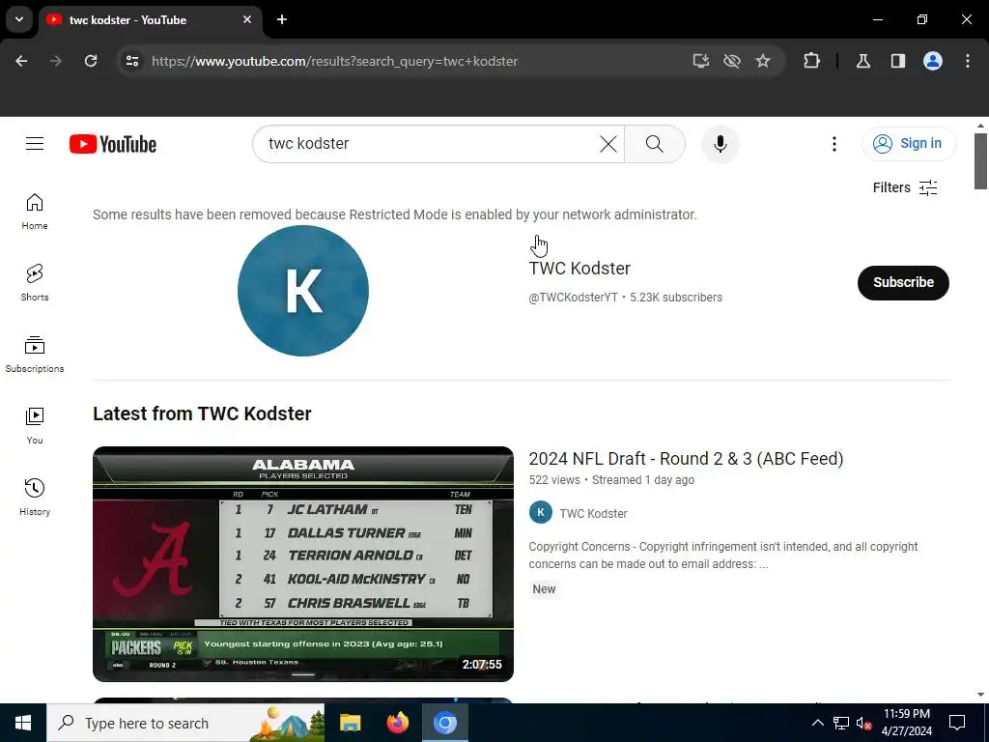Click the @TWCKodsterYT handle
Screen dimensions: 989x742
pyautogui.click(x=573, y=298)
